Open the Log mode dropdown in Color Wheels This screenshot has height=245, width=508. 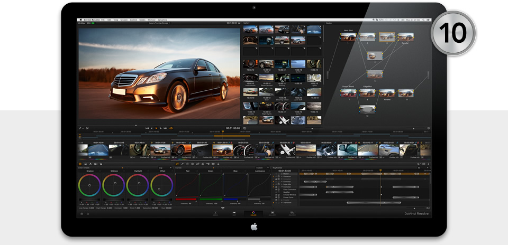coord(161,168)
